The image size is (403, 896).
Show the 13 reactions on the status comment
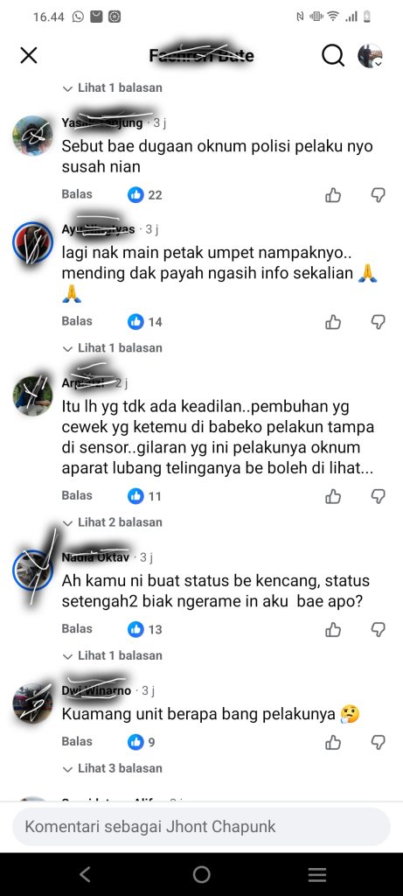point(145,629)
